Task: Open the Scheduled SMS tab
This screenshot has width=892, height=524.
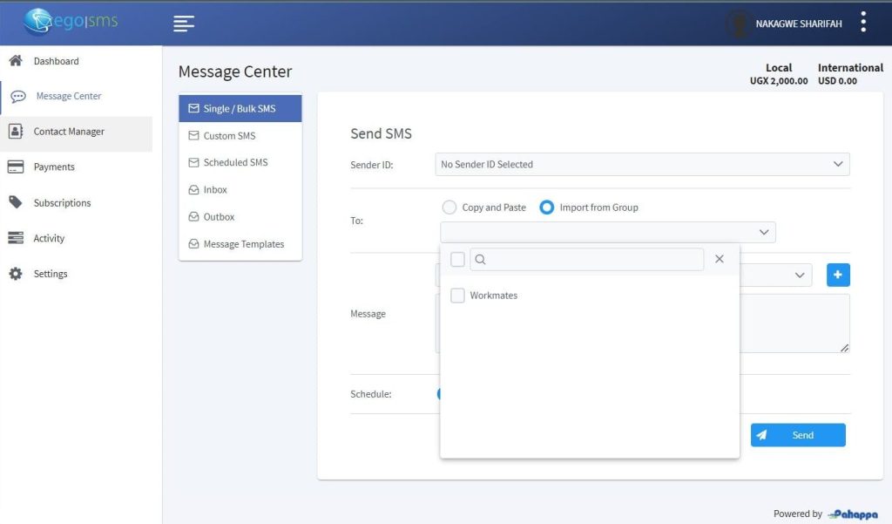Action: tap(235, 163)
